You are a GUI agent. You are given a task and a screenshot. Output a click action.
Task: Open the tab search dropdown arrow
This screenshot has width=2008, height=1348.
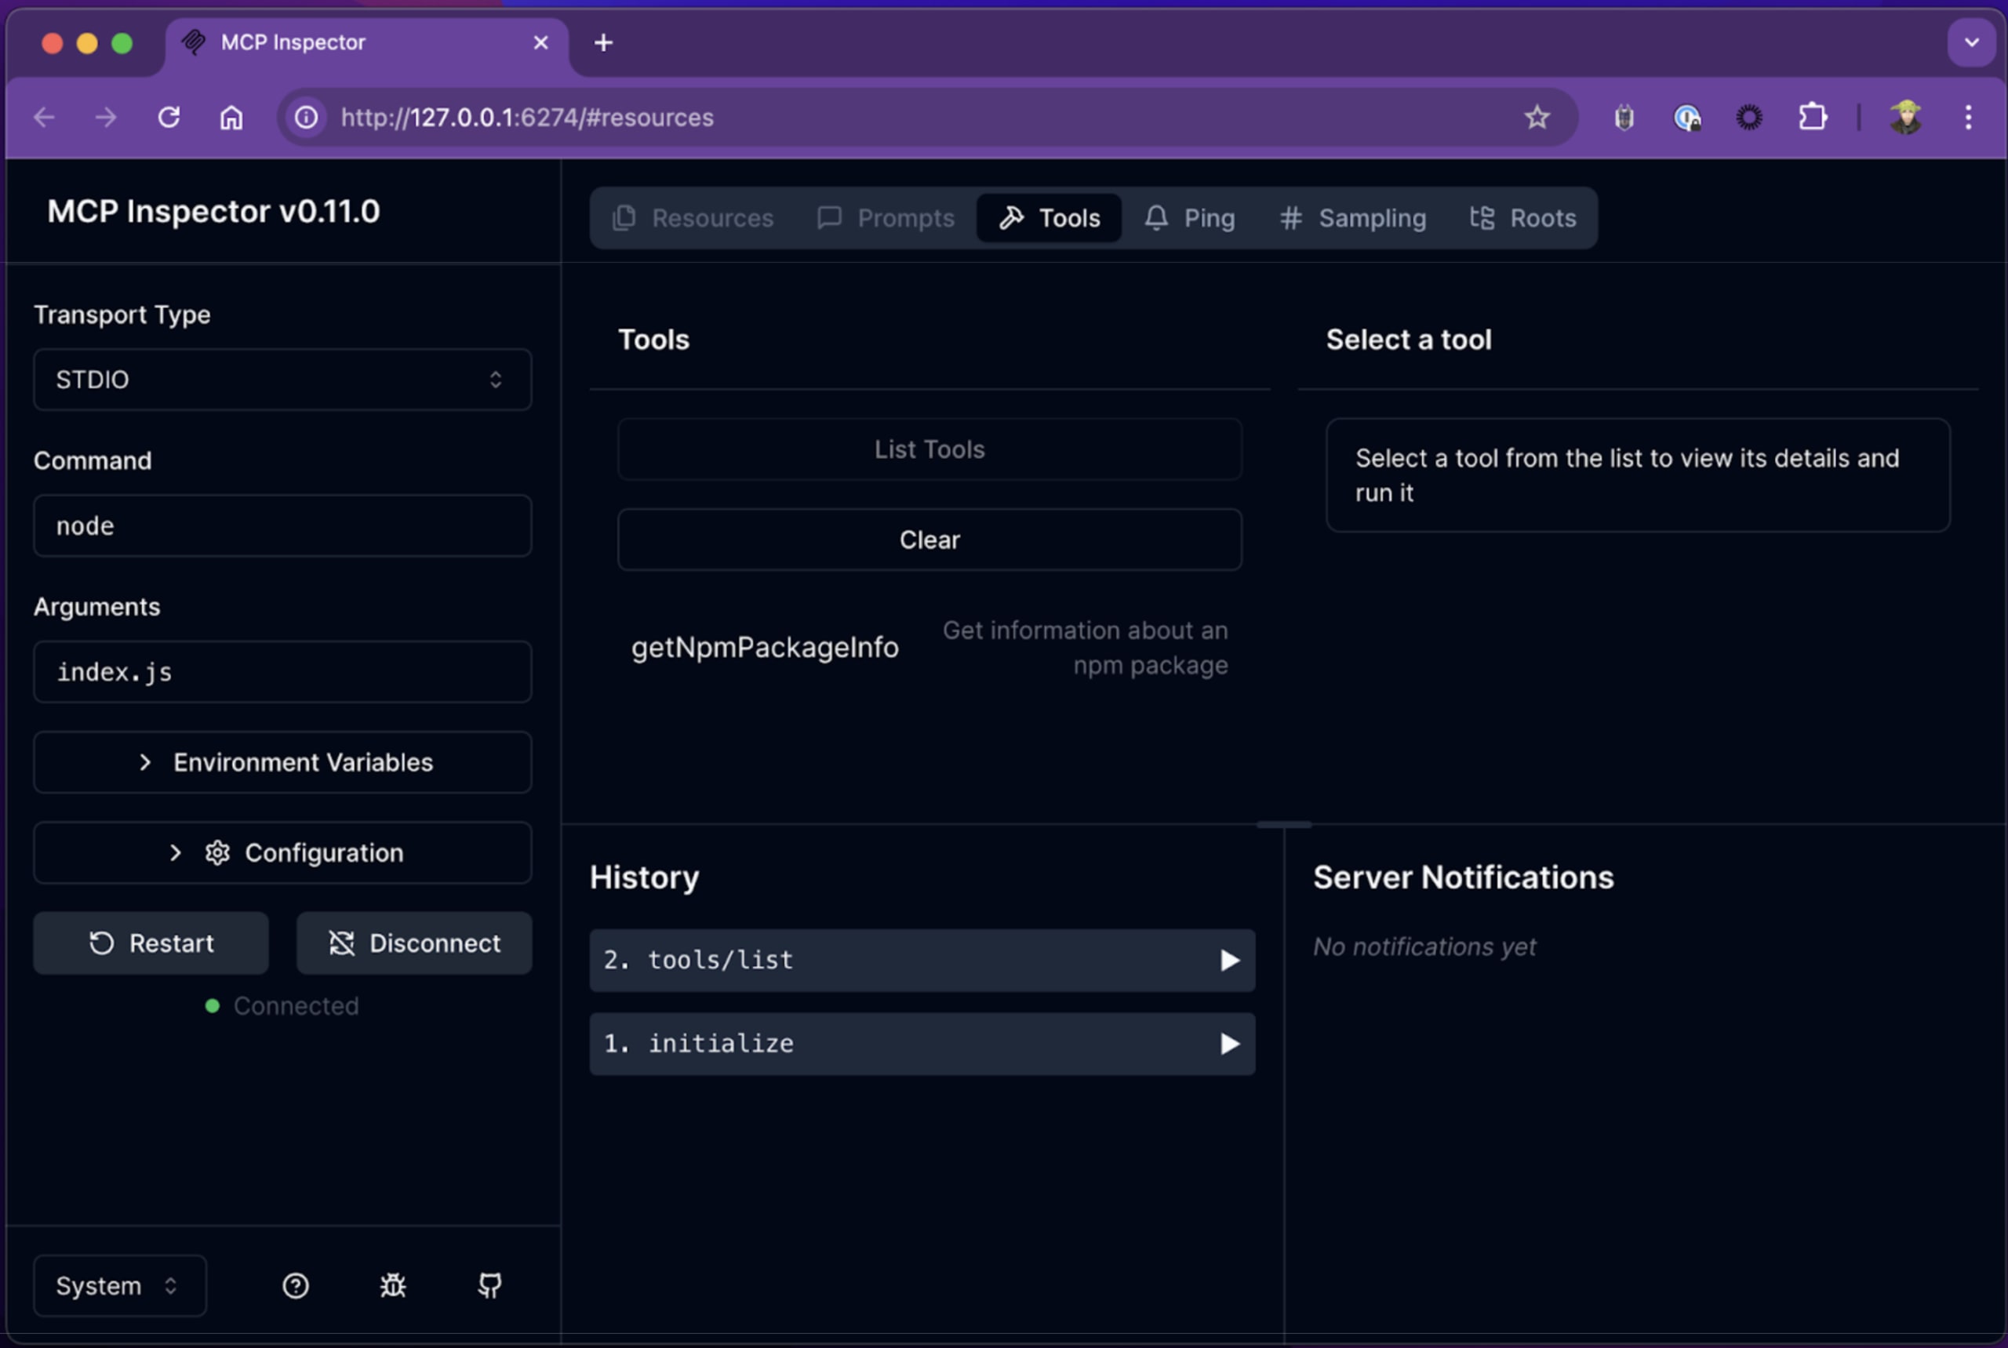click(x=1972, y=42)
